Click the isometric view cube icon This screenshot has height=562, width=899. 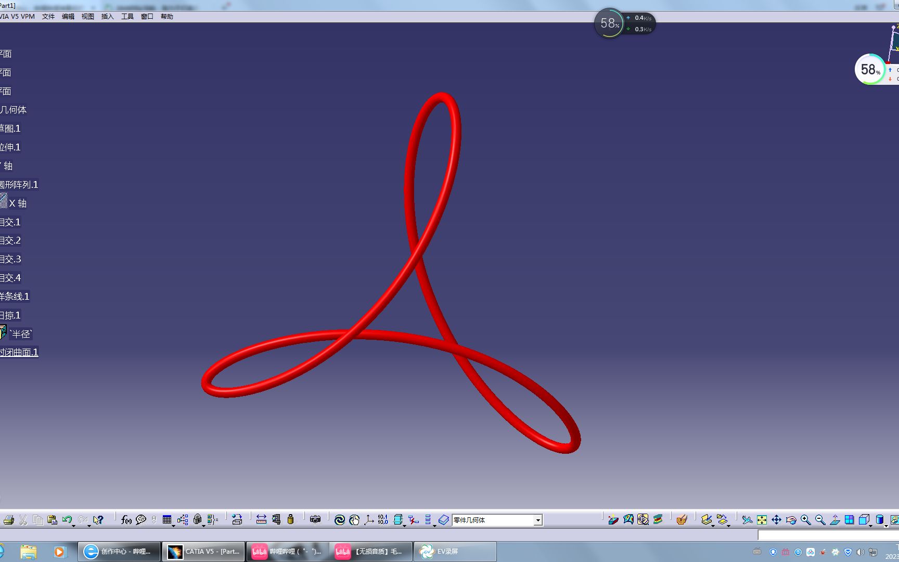tap(864, 519)
